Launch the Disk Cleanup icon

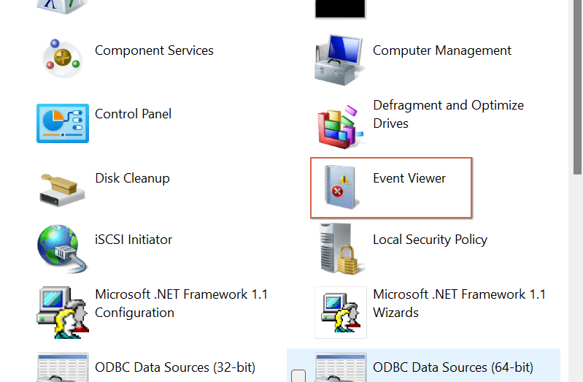tap(62, 187)
